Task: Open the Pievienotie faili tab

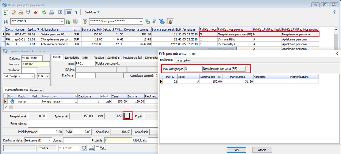Action: click(x=132, y=58)
